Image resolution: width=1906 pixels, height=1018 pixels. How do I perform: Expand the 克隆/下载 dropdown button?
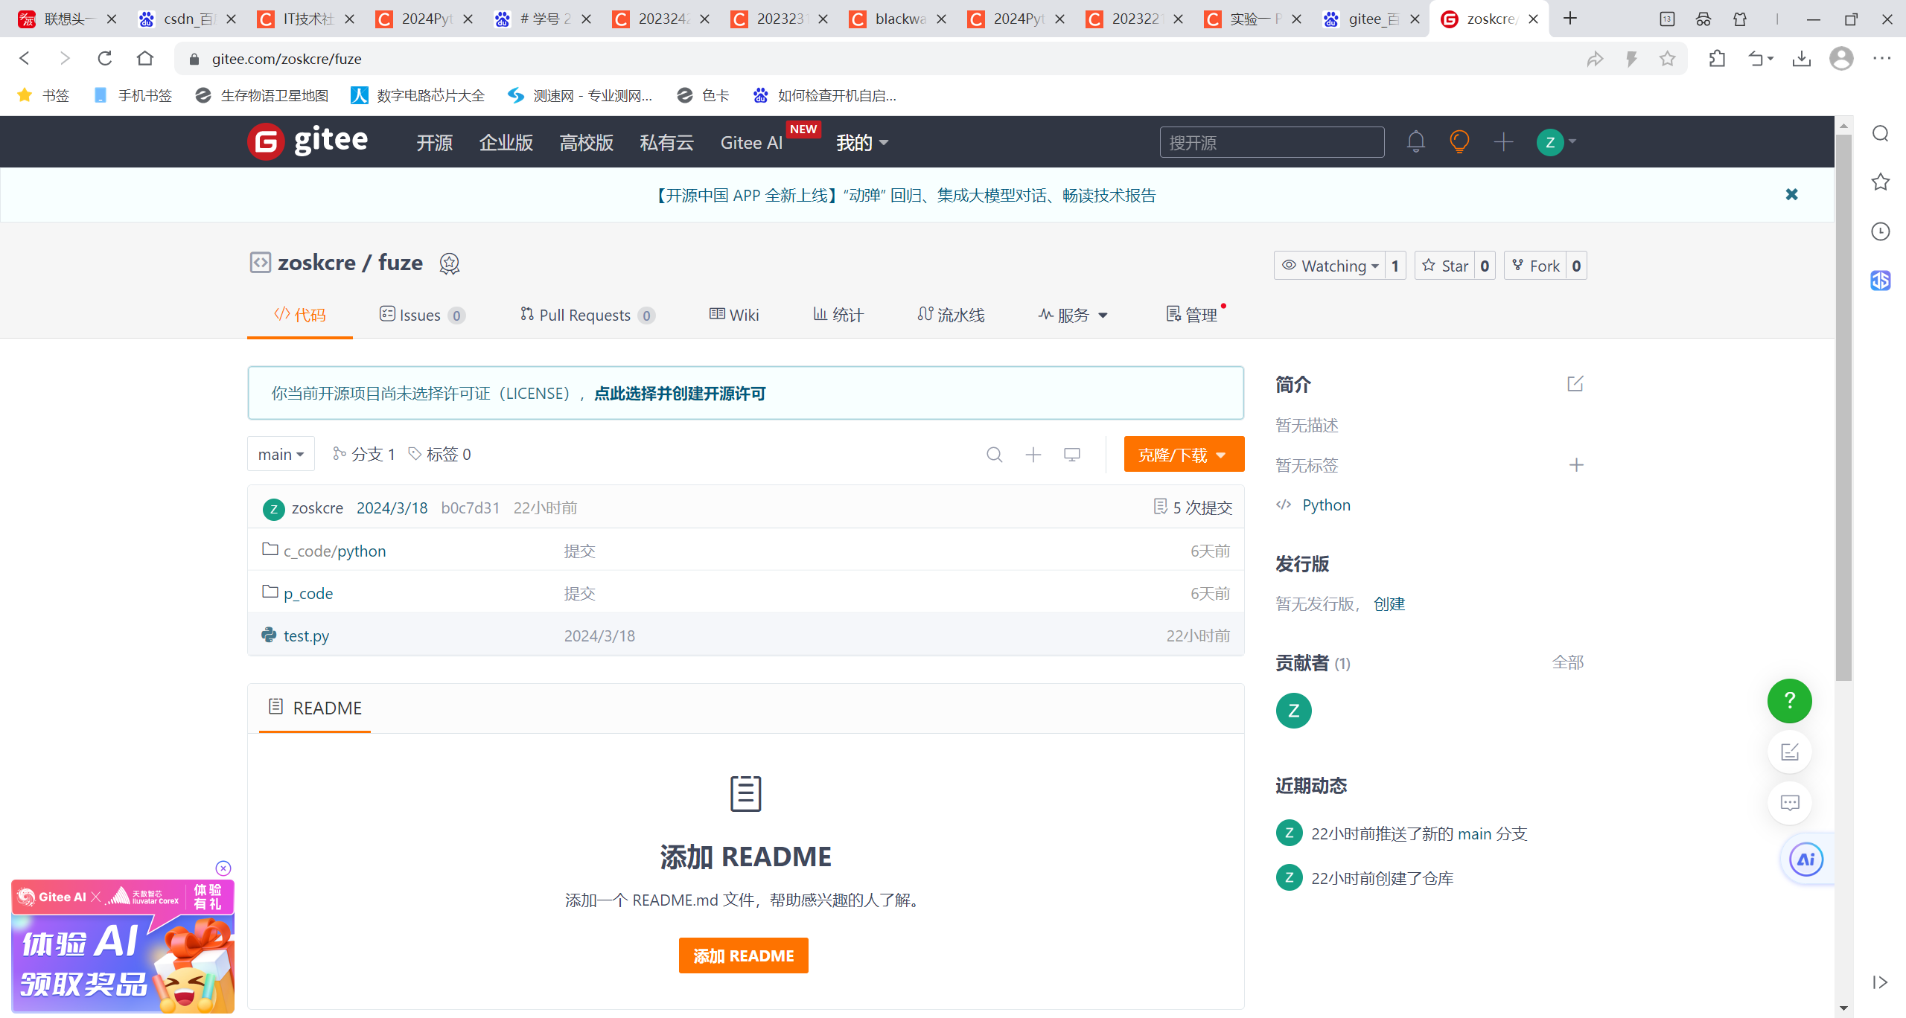click(x=1183, y=455)
